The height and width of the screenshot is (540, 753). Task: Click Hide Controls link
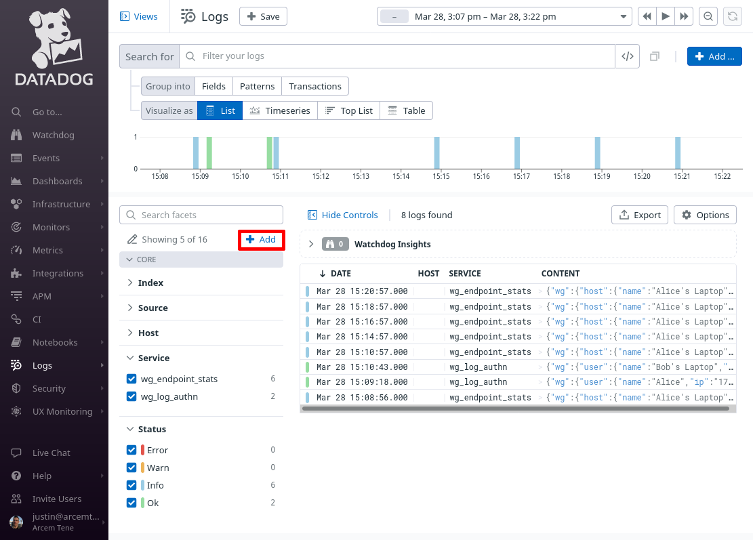pyautogui.click(x=342, y=215)
